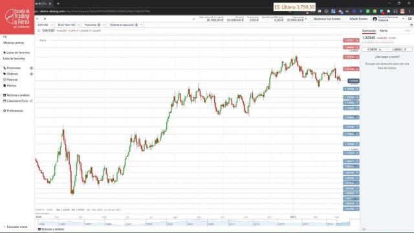414x233 pixels.
Task: Select lowest blue turbo level marker
Action: (x=351, y=209)
